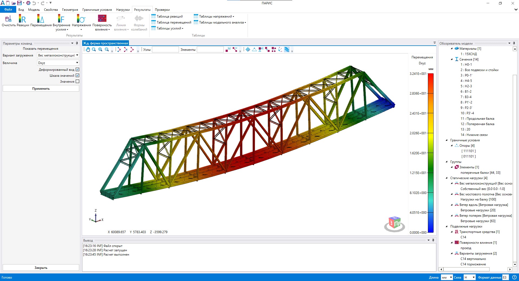Click the Очистить (Clear) results icon
Image resolution: width=519 pixels, height=281 pixels.
tap(9, 21)
